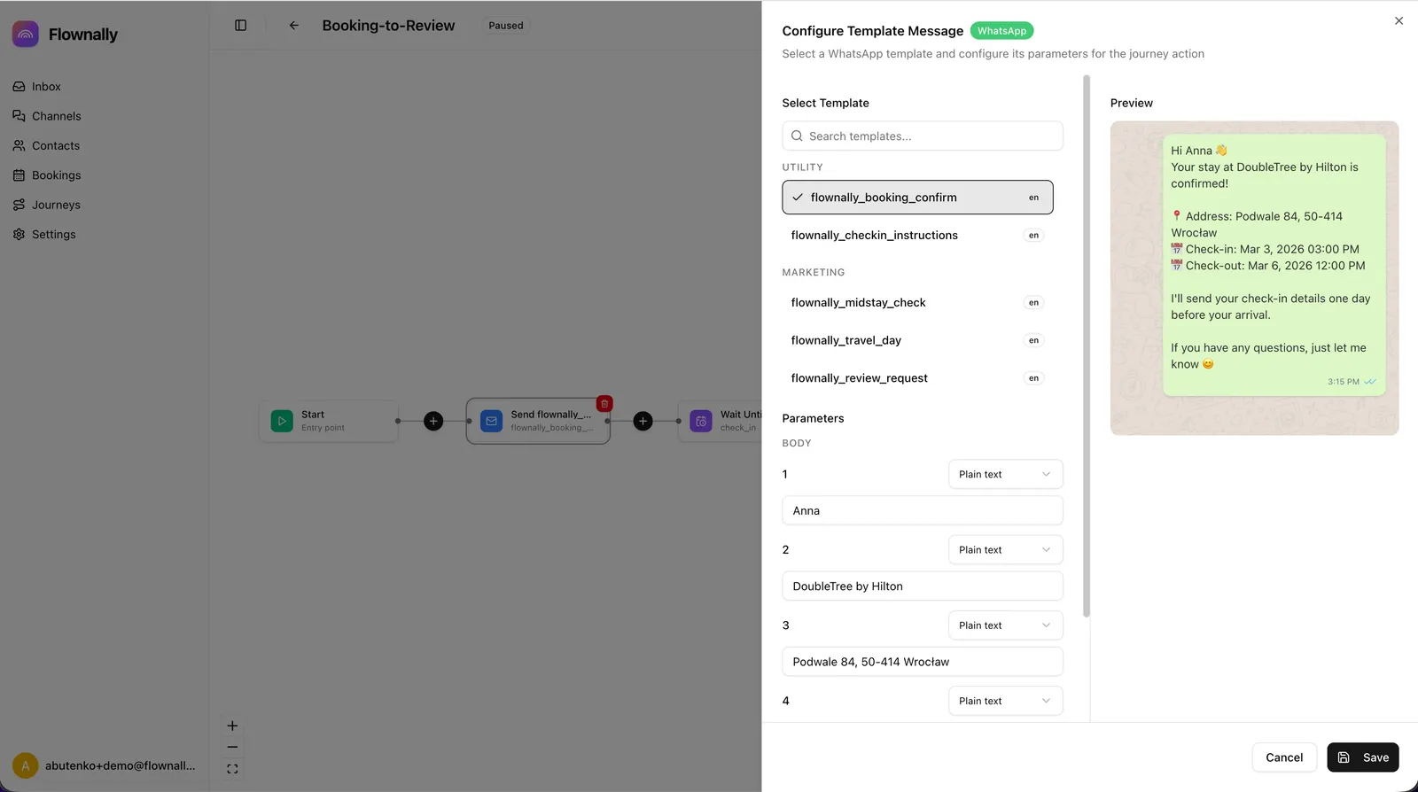
Task: Click the Start node play icon
Action: tap(282, 421)
